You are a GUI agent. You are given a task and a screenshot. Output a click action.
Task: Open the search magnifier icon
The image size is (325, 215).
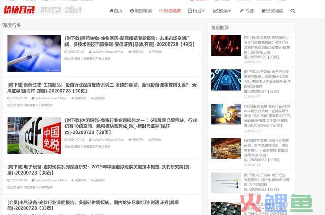292,11
